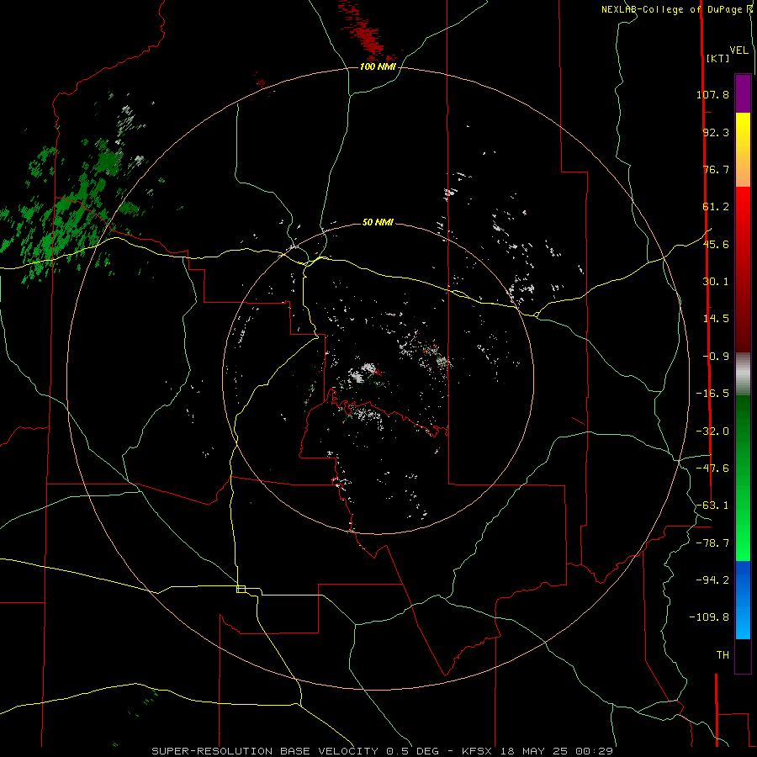This screenshot has width=757, height=757.
Task: Click the -63.1 velocity scale value
Action: 712,506
